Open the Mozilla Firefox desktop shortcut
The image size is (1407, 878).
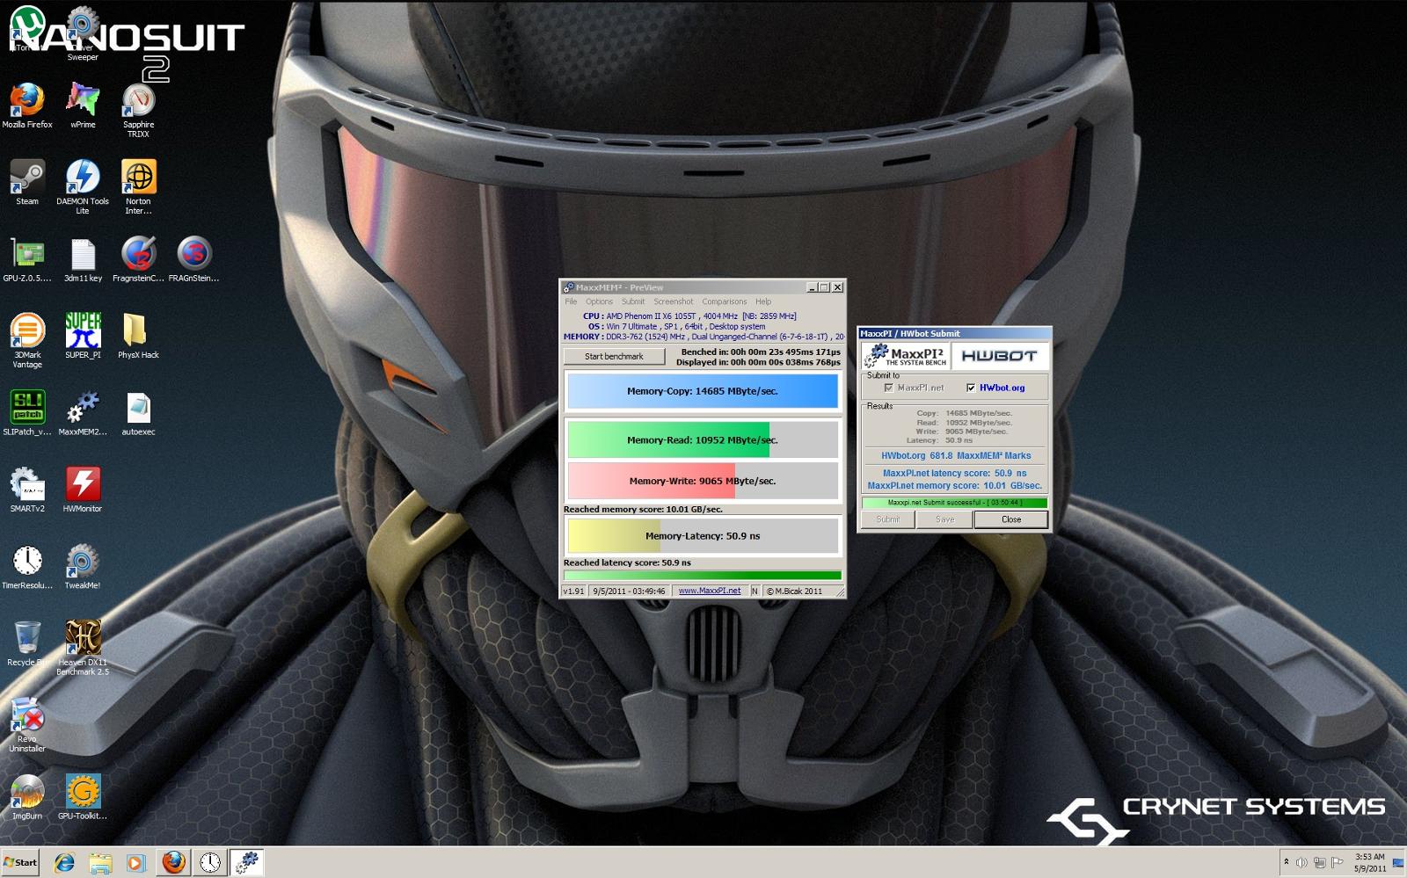[27, 105]
